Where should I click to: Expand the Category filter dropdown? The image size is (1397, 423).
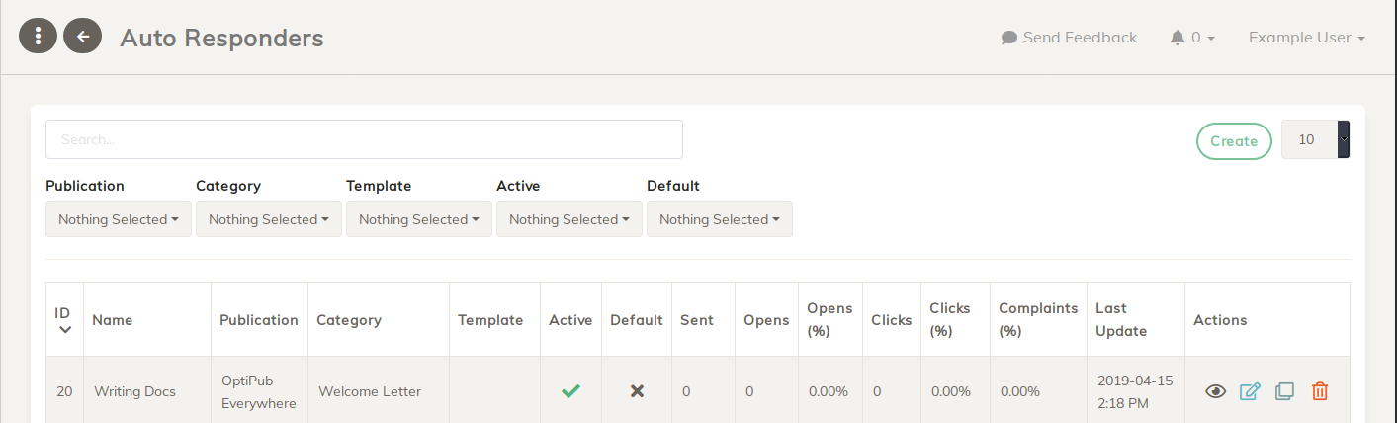pos(269,219)
